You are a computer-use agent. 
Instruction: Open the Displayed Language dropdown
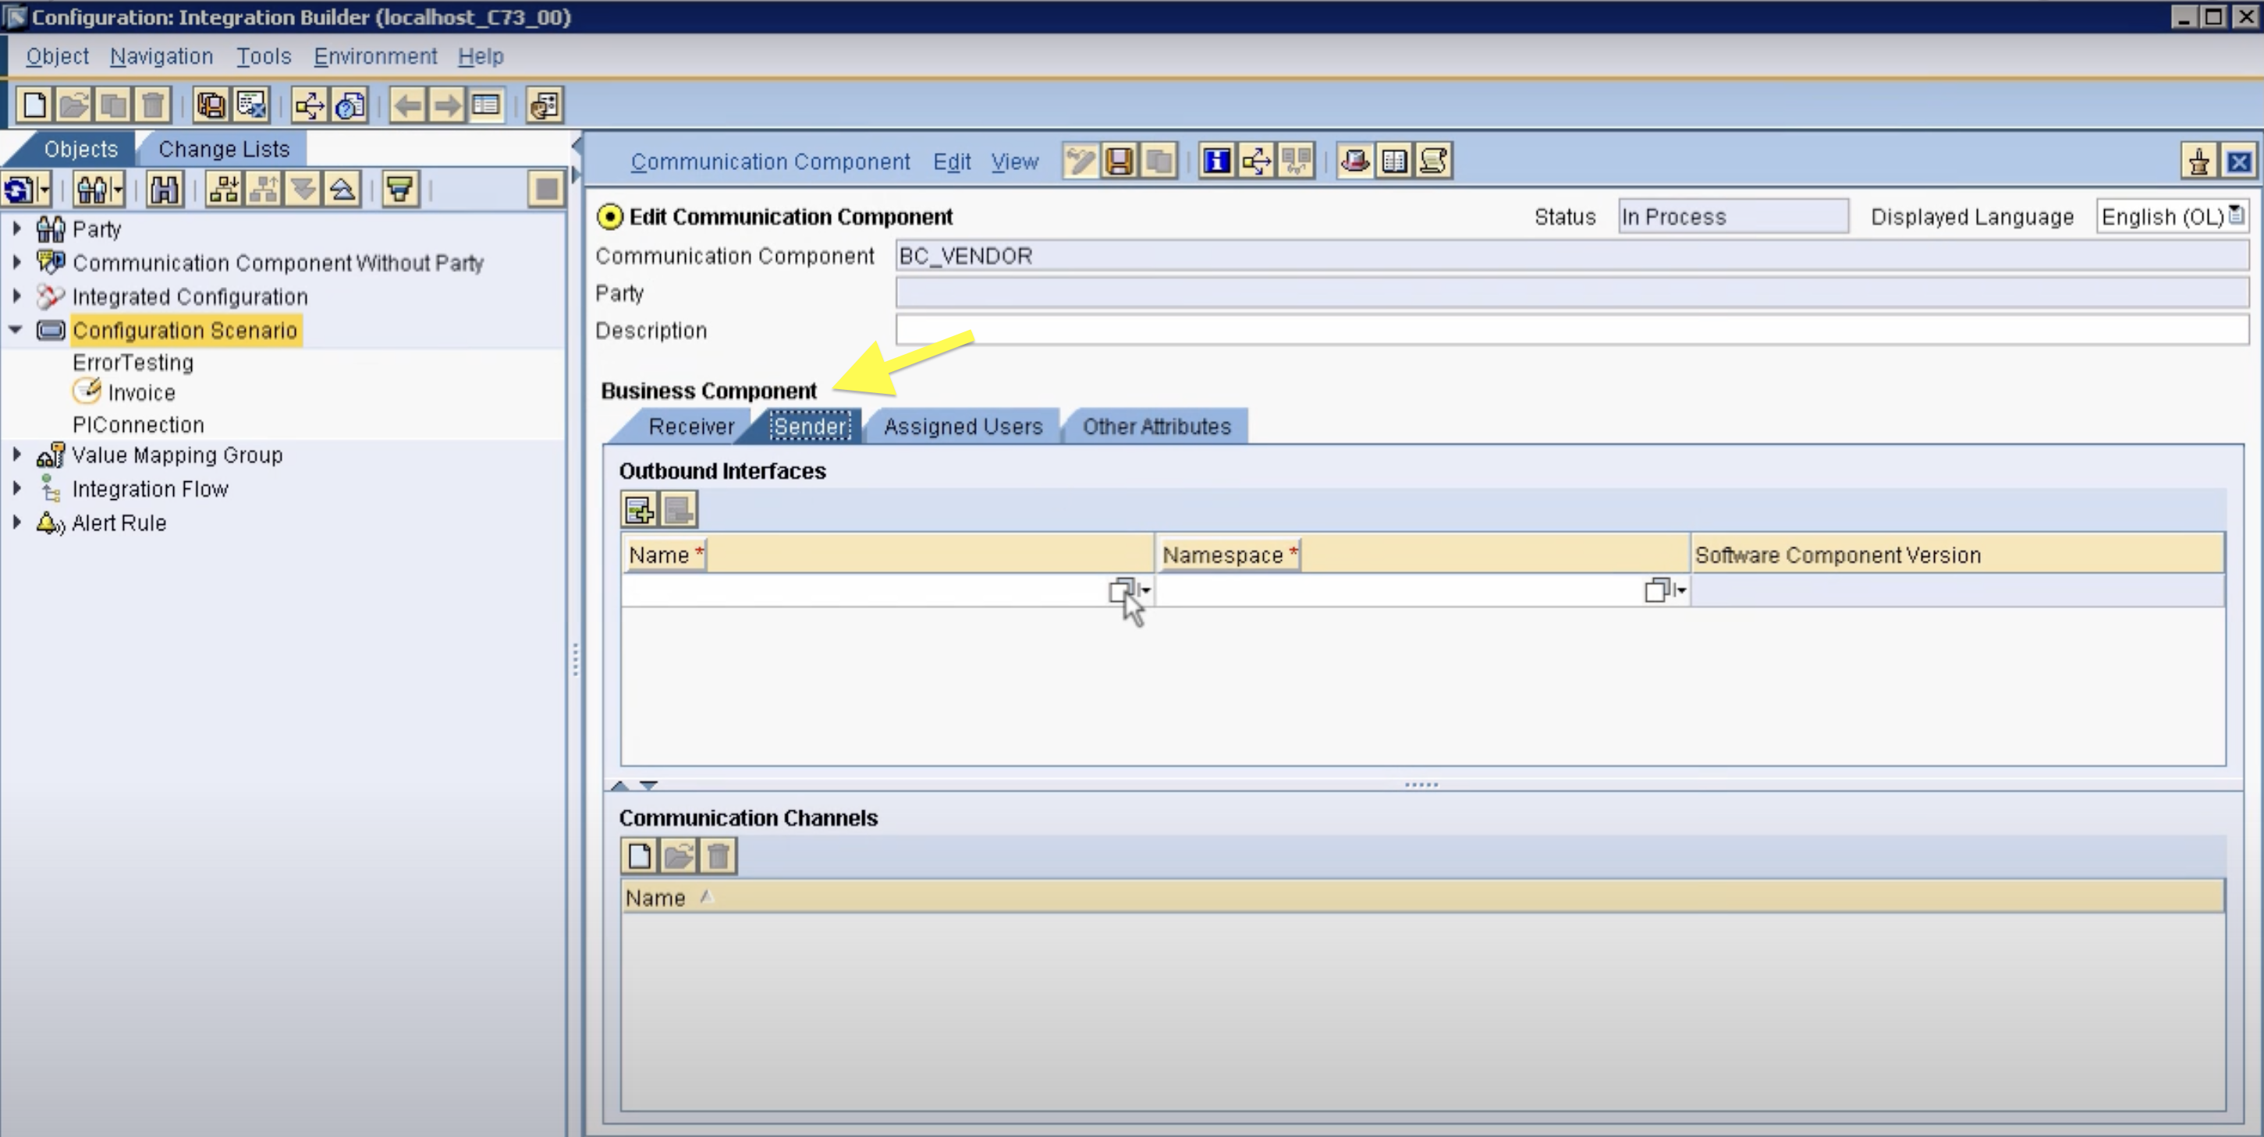coord(2236,215)
